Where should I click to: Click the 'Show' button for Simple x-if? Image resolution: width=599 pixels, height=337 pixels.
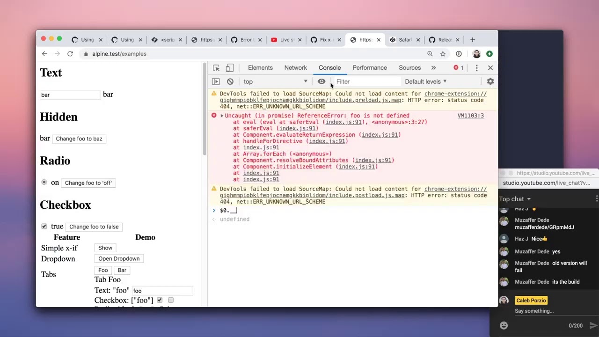click(x=105, y=248)
